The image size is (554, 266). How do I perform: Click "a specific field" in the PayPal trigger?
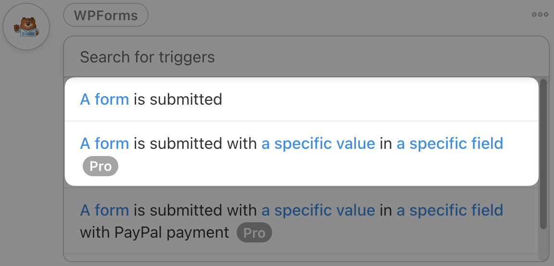(450, 210)
